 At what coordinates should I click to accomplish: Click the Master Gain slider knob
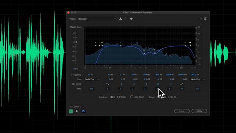coord(76,42)
